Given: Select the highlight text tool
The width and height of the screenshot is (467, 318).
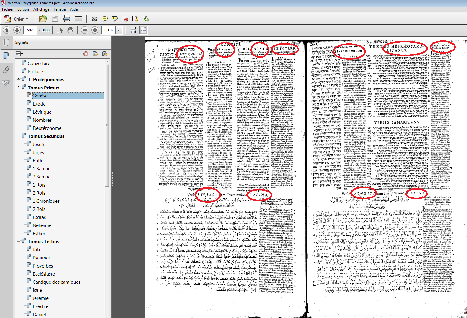Looking at the screenshot, I should click(115, 19).
